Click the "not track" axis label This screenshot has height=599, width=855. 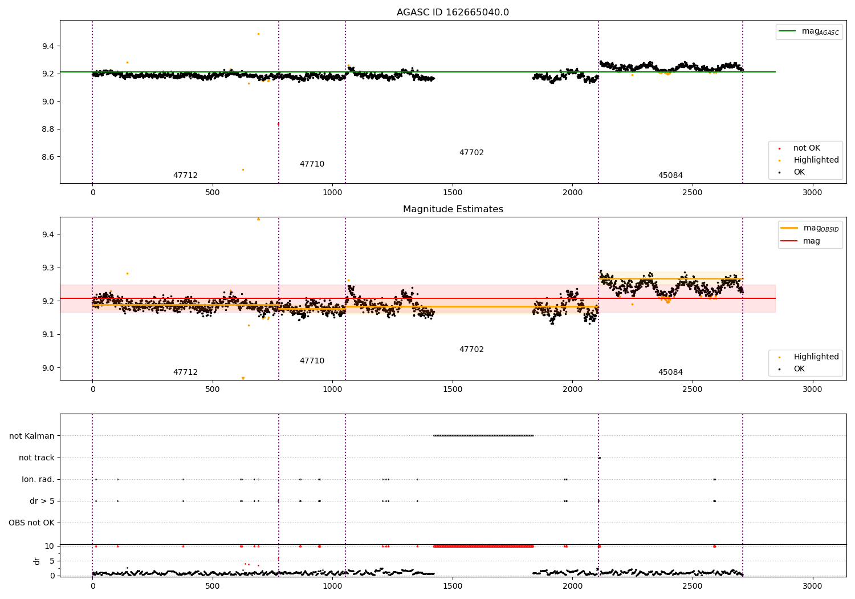coord(36,458)
